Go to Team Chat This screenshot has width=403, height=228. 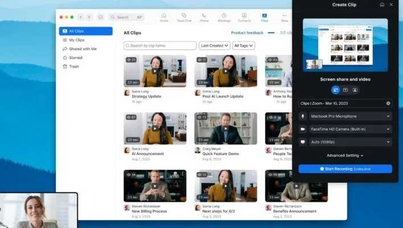pos(184,17)
